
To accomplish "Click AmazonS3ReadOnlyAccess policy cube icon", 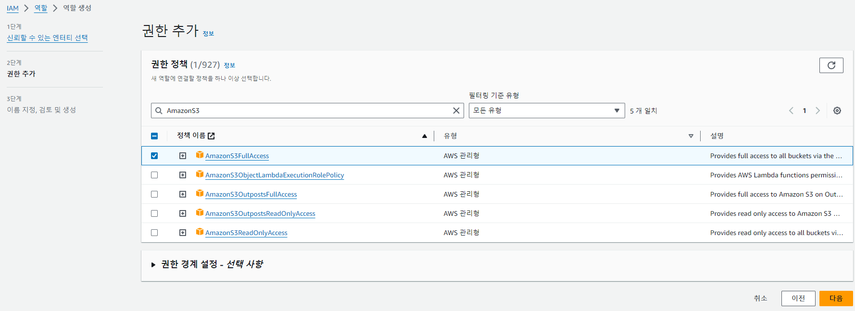I will pos(200,232).
